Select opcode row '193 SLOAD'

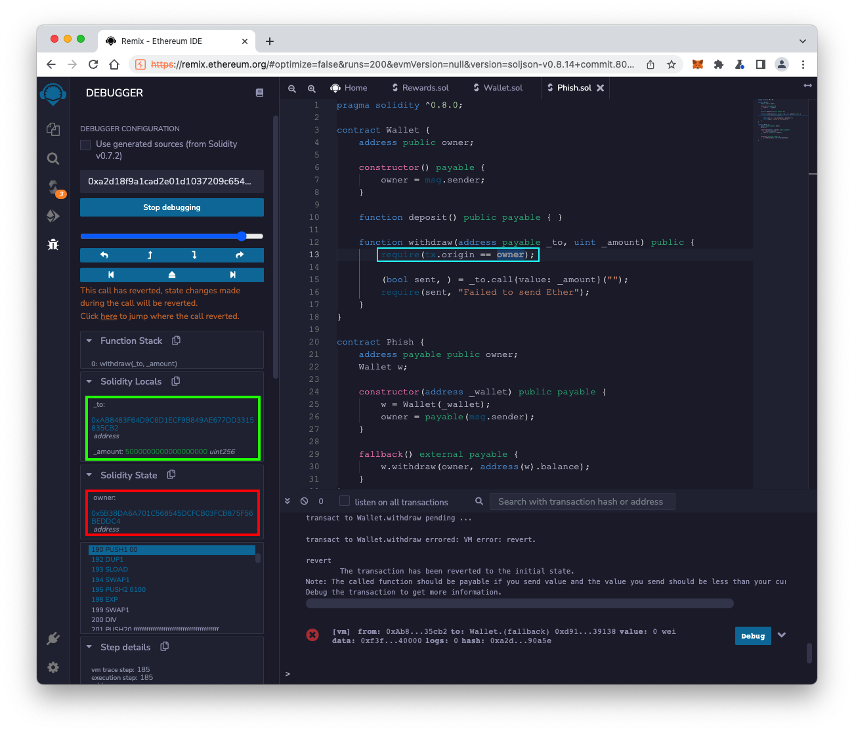[x=172, y=570]
